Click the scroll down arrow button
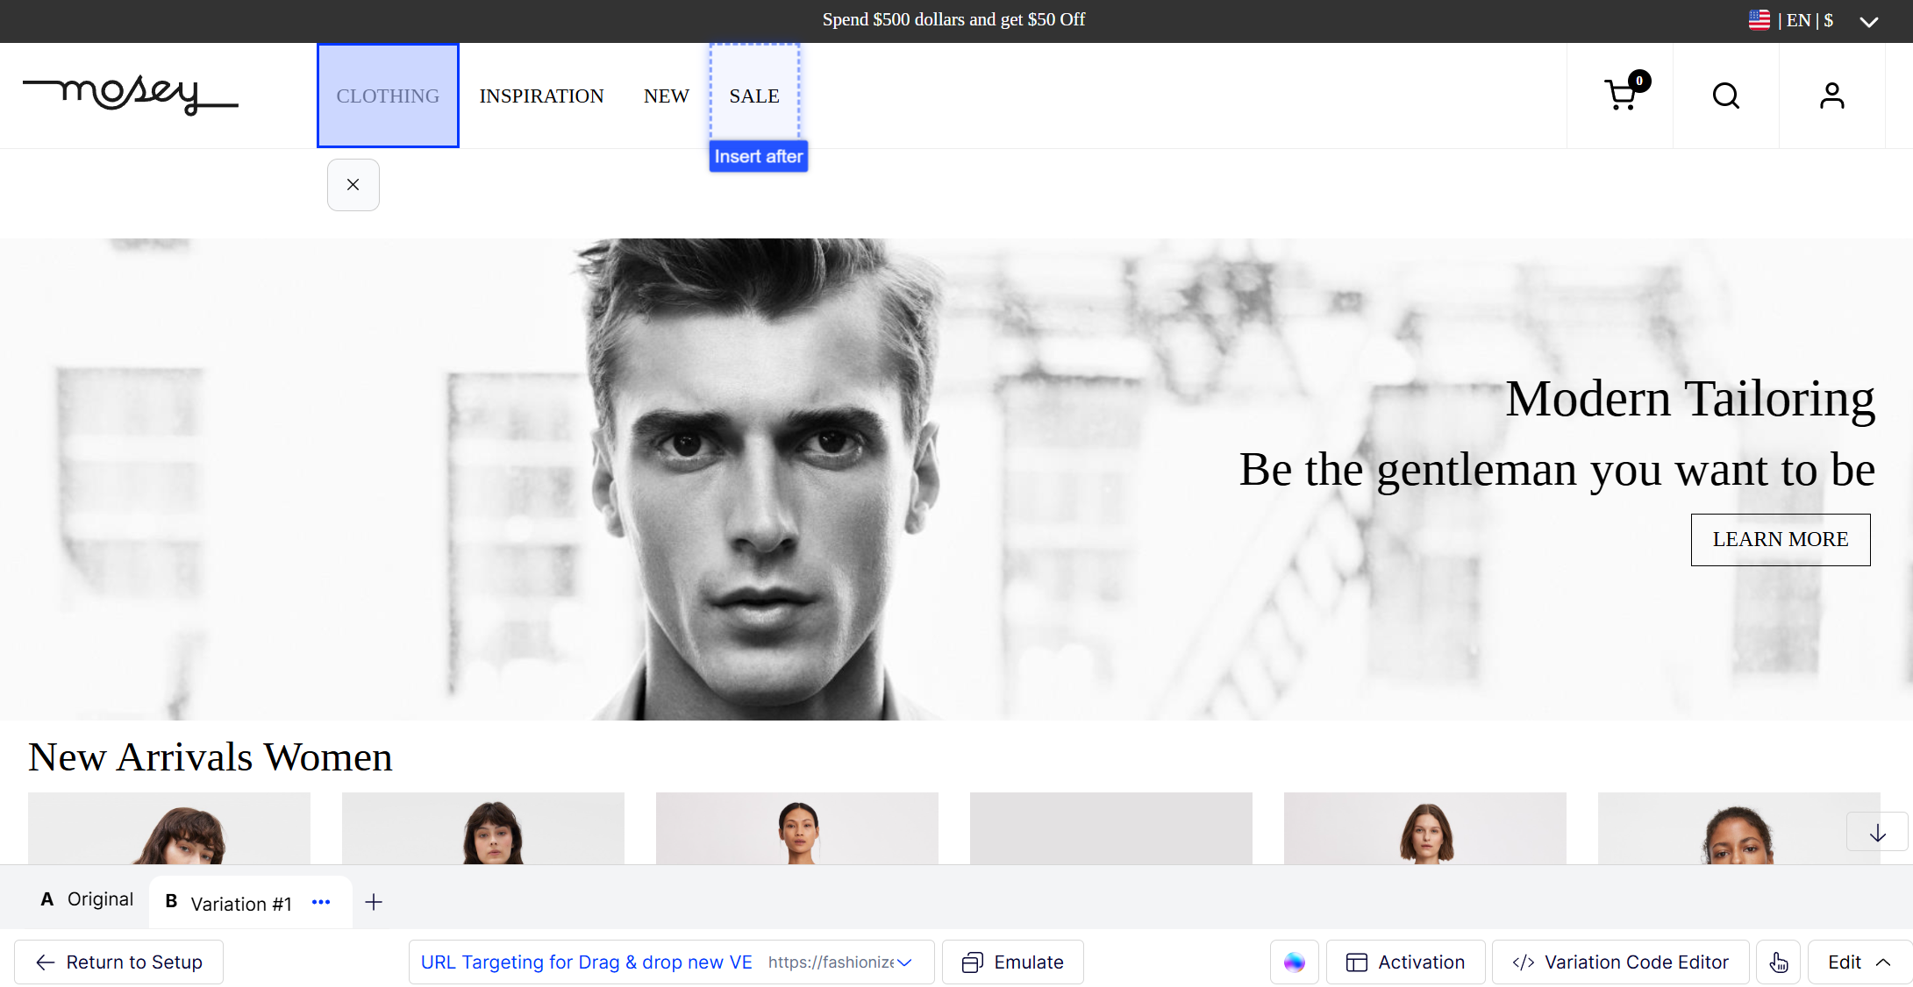The image size is (1913, 987). (1876, 832)
